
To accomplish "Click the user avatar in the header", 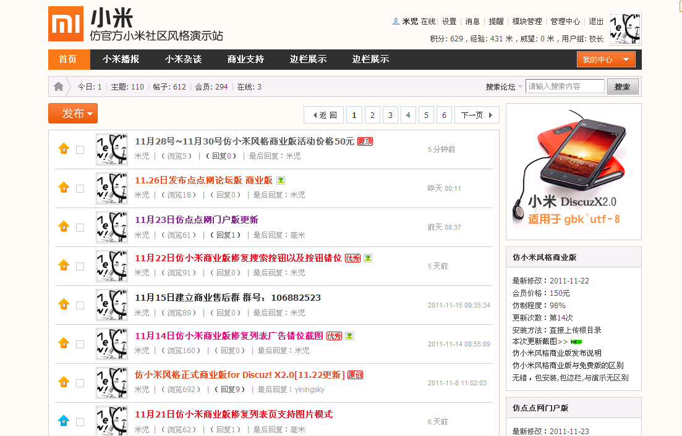I will 626,28.
